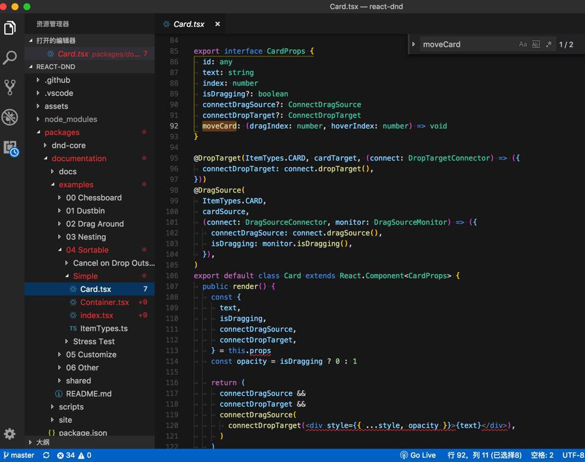The image size is (585, 462).
Task: Switch to the Card.tsx editor tab
Action: coord(188,24)
